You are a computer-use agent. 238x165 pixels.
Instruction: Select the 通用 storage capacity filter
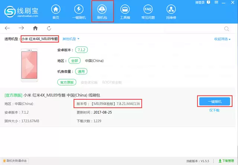(81, 71)
